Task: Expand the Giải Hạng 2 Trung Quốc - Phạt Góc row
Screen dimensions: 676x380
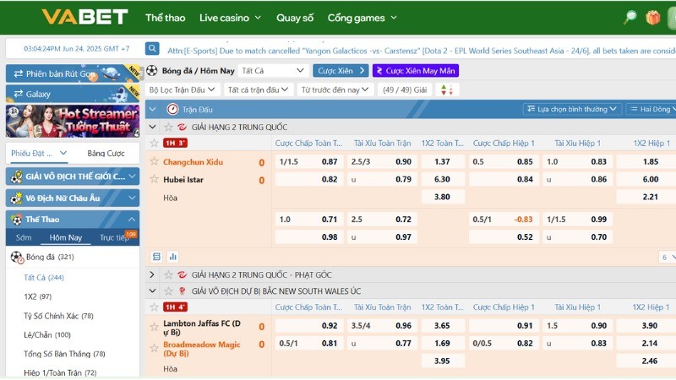Action: [x=152, y=274]
